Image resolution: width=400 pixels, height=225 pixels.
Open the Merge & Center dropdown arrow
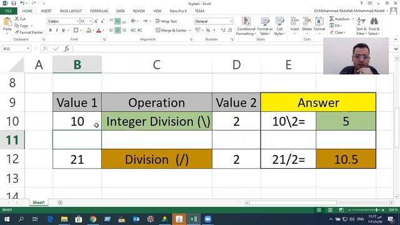190,31
